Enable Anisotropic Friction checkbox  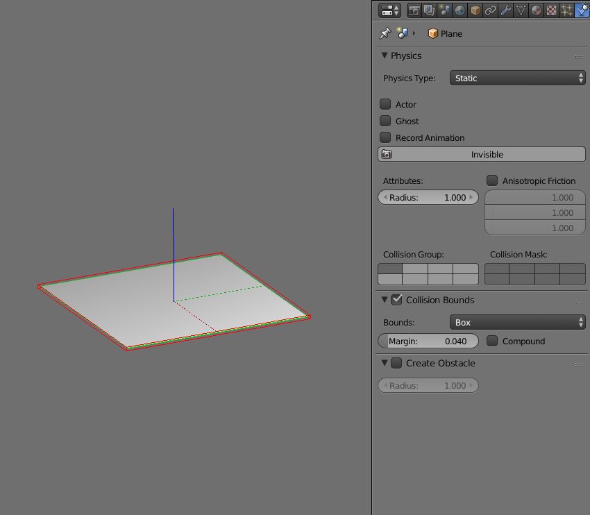coord(492,180)
